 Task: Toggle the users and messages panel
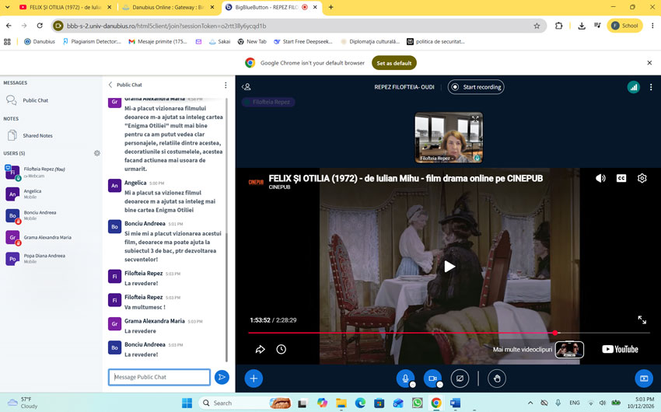(x=247, y=87)
